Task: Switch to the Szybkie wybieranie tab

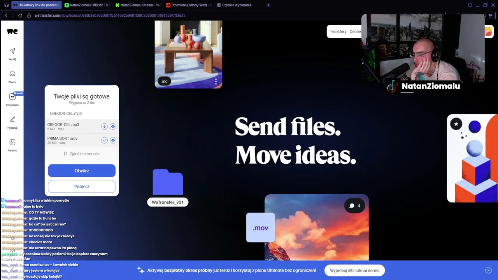Action: coord(235,5)
